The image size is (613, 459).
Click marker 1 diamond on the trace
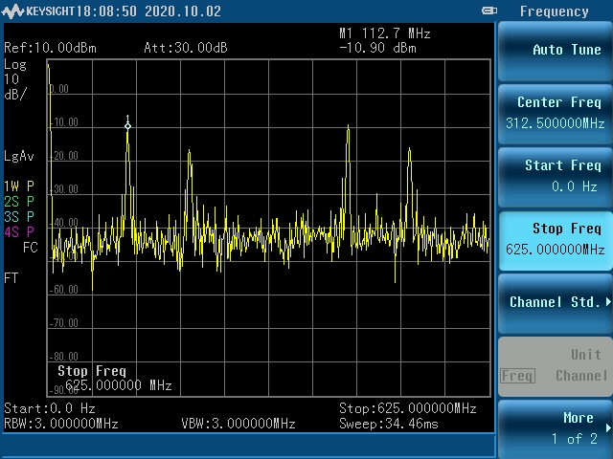coord(127,126)
